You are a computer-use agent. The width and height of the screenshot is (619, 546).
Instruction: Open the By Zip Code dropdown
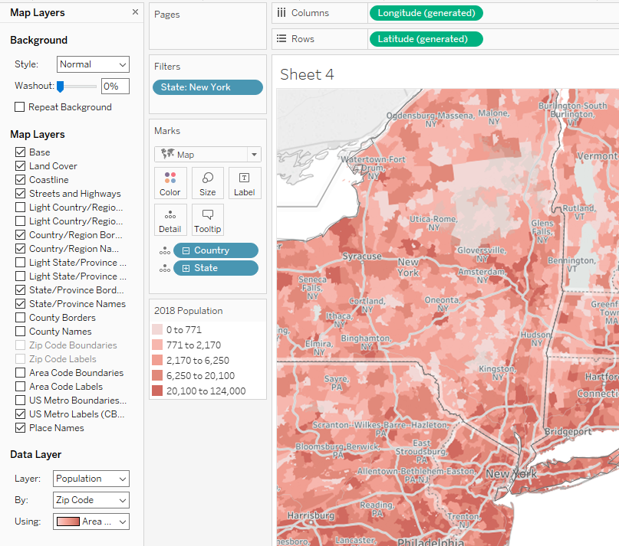point(91,500)
